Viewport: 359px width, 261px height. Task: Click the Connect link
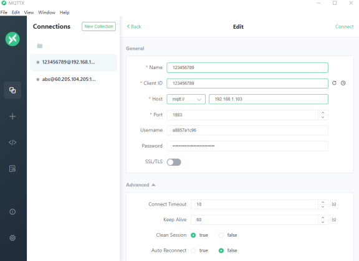tap(344, 27)
